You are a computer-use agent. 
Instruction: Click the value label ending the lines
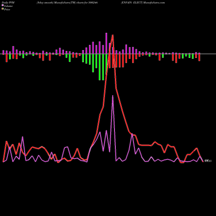point(208,161)
